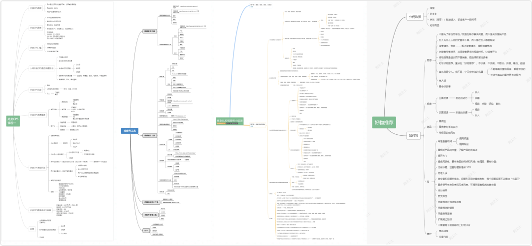
Task: Select the 外卖CPS趋势 branch node
Action: 35,28
